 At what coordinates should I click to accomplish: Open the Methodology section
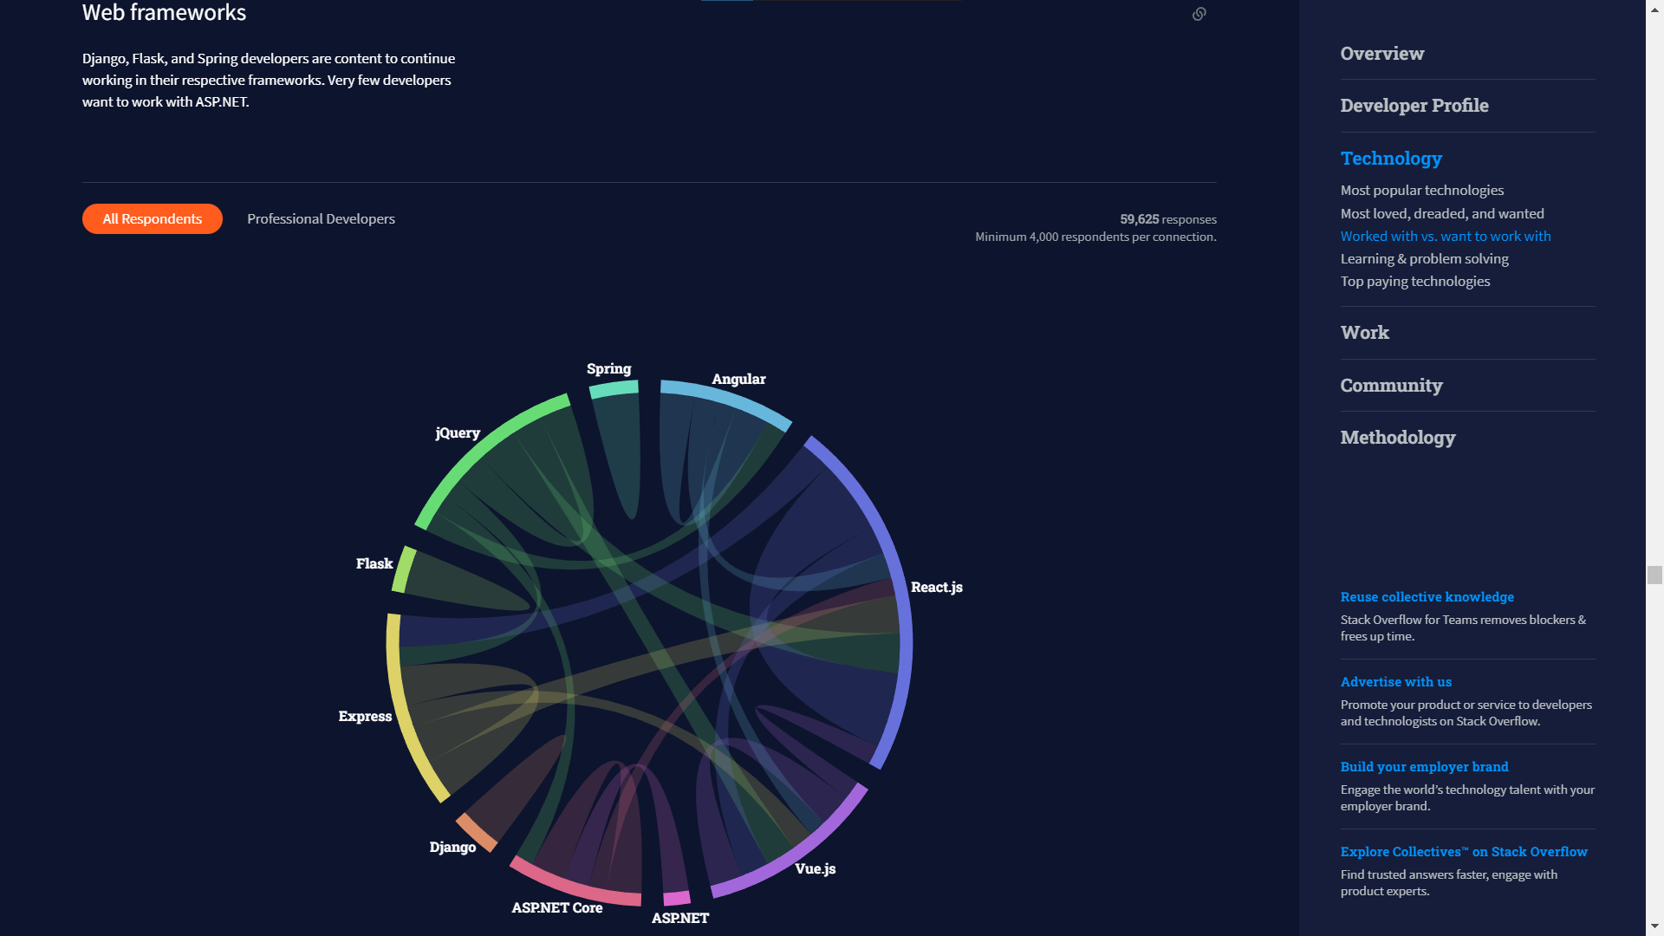[x=1397, y=438]
